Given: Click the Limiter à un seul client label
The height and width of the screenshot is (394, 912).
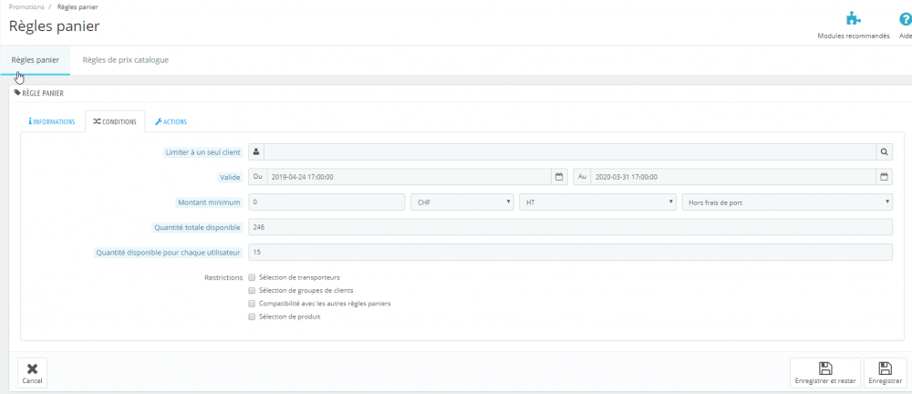Looking at the screenshot, I should pyautogui.click(x=203, y=152).
